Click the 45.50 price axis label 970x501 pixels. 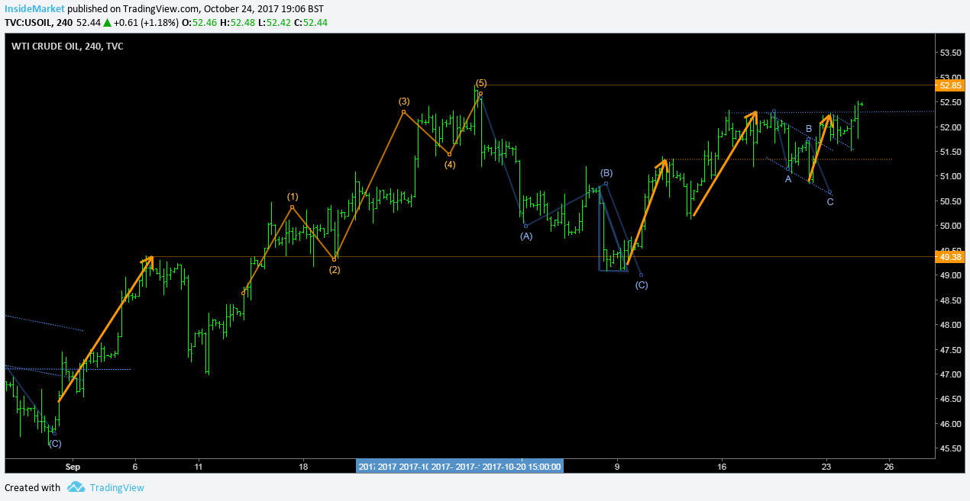coord(949,448)
